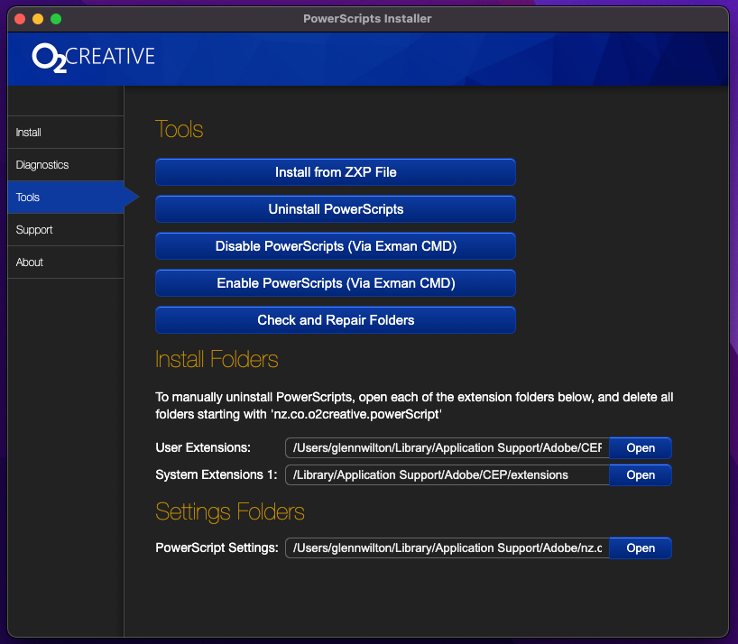Image resolution: width=738 pixels, height=644 pixels.
Task: Enable PowerScripts via Exman CMD
Action: (x=336, y=283)
